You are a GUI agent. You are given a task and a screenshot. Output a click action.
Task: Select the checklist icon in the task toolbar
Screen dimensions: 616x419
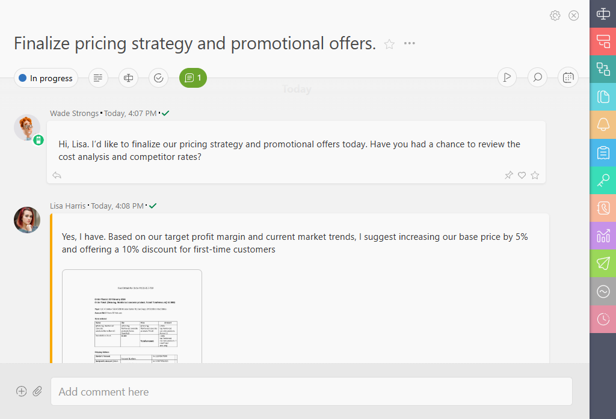158,78
